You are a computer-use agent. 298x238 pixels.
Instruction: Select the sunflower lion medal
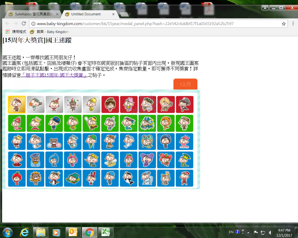pos(35,178)
